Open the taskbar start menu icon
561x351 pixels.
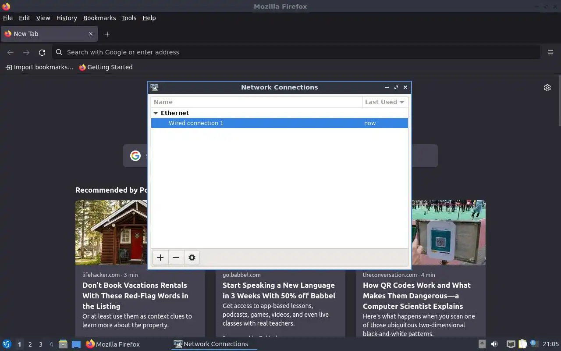click(x=7, y=344)
